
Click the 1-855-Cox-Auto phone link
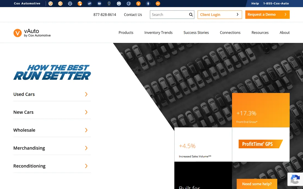276,4
